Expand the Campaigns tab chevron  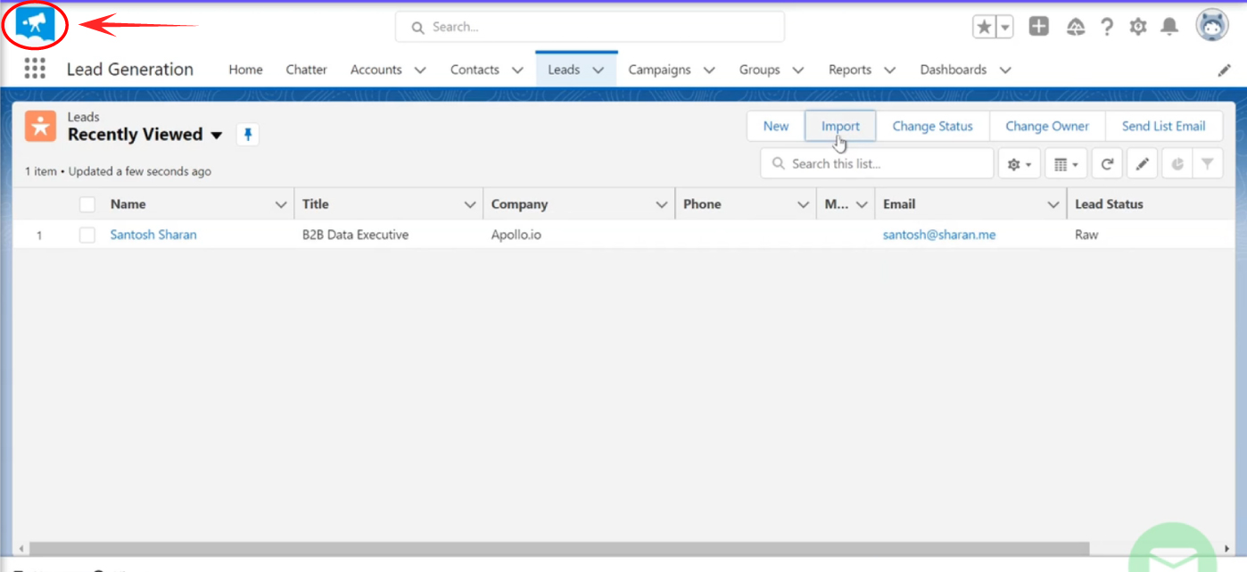(709, 70)
